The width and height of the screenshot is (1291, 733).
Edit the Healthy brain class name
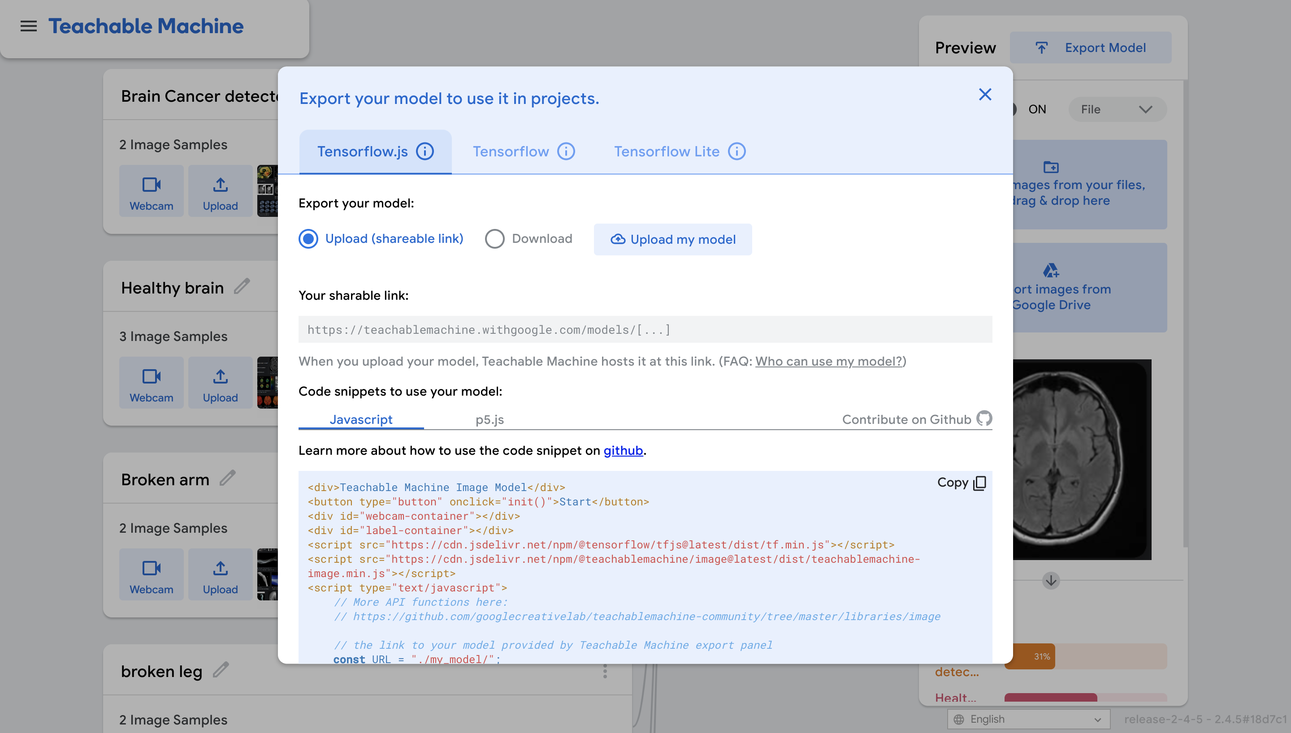point(242,287)
